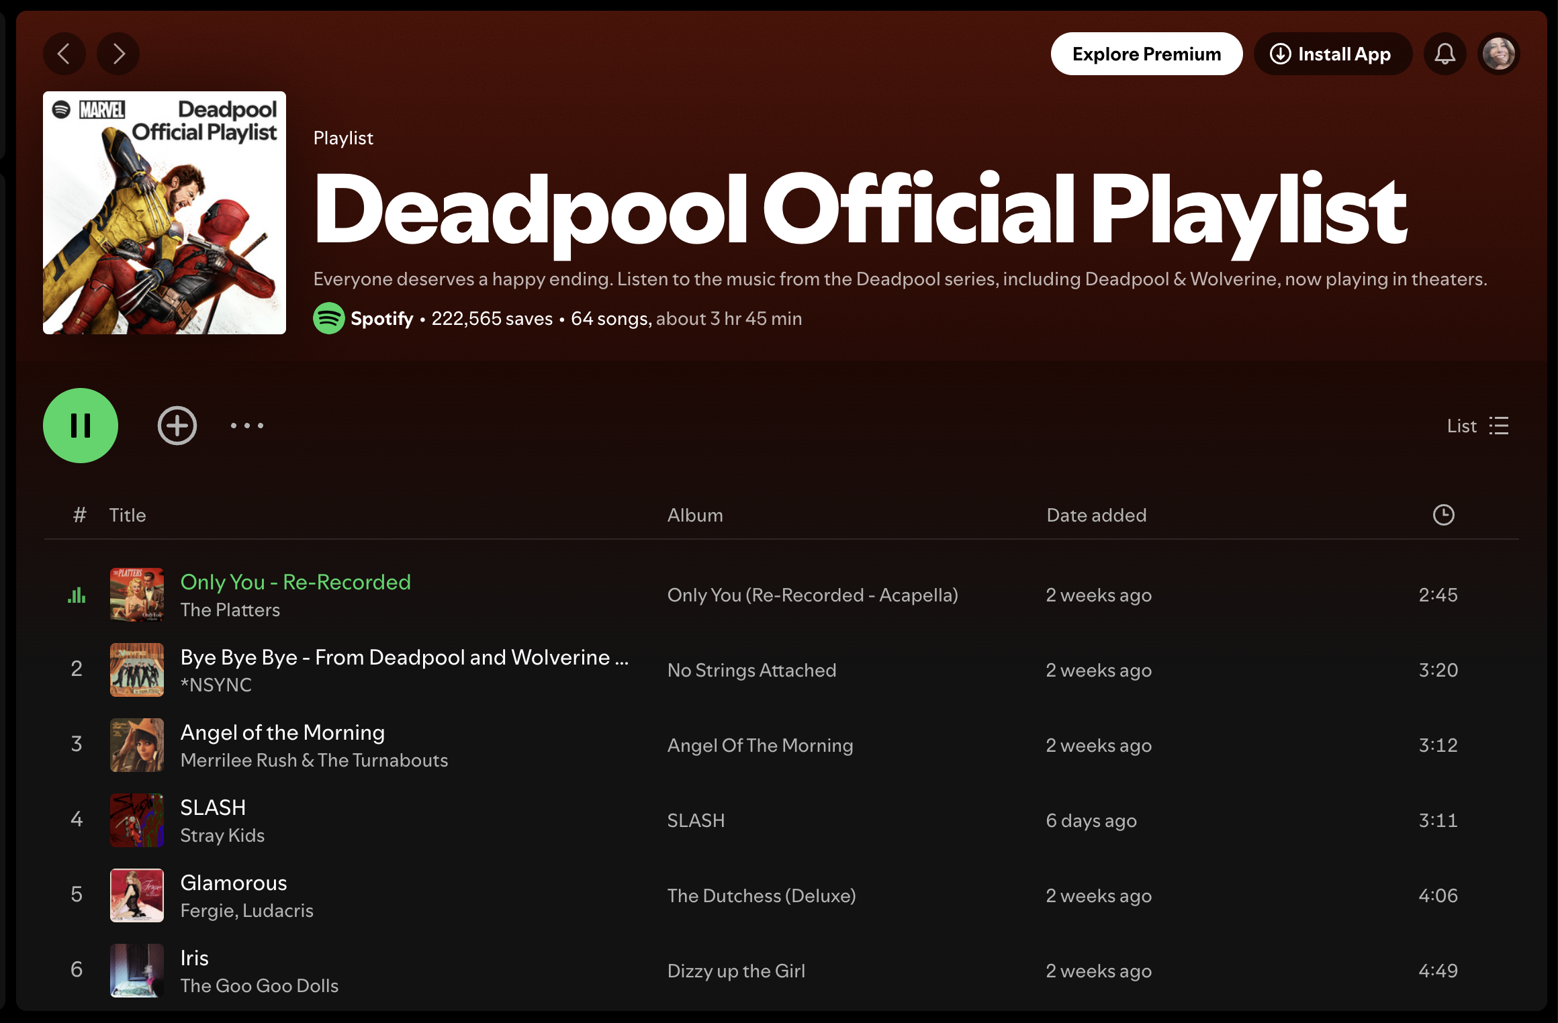Click The Platters album art thumbnail
This screenshot has height=1023, width=1558.
point(137,595)
